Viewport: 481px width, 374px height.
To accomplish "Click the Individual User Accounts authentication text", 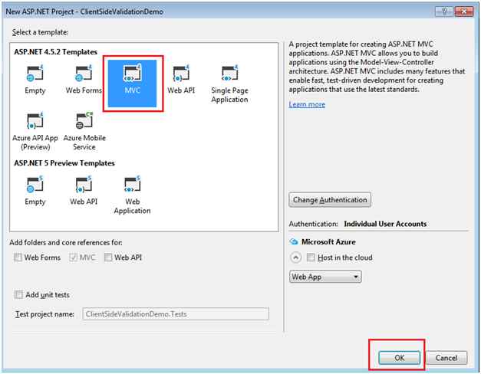I will 385,224.
